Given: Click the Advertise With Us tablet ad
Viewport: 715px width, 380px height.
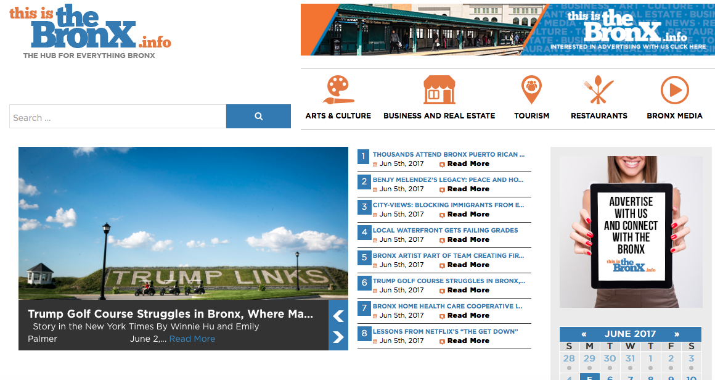Looking at the screenshot, I should tap(631, 232).
